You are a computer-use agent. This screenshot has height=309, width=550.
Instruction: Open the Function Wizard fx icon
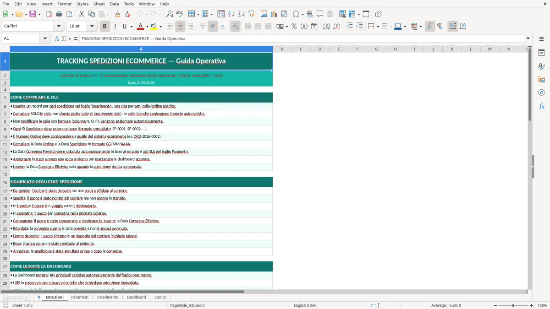click(57, 38)
